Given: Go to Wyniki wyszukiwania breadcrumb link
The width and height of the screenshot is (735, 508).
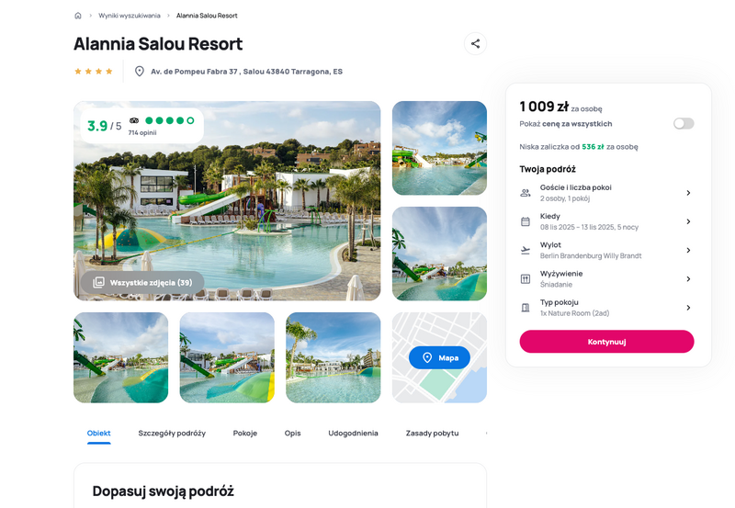Looking at the screenshot, I should point(130,16).
